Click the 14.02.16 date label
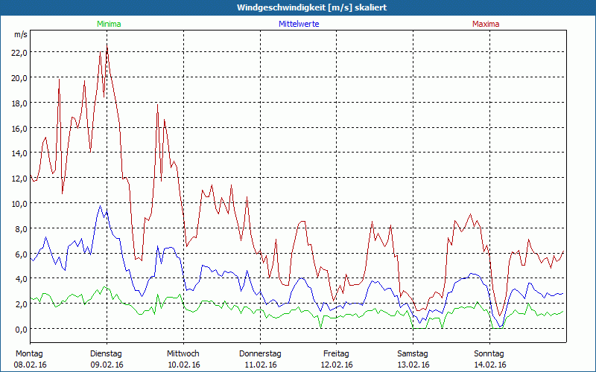This screenshot has width=596, height=372. point(489,365)
